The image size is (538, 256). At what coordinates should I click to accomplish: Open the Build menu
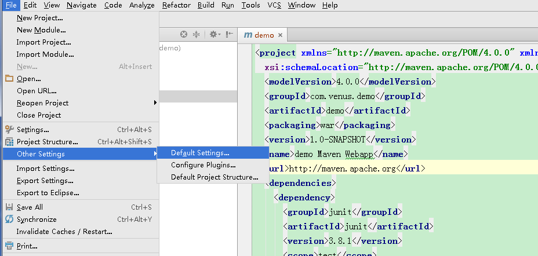[x=206, y=5]
